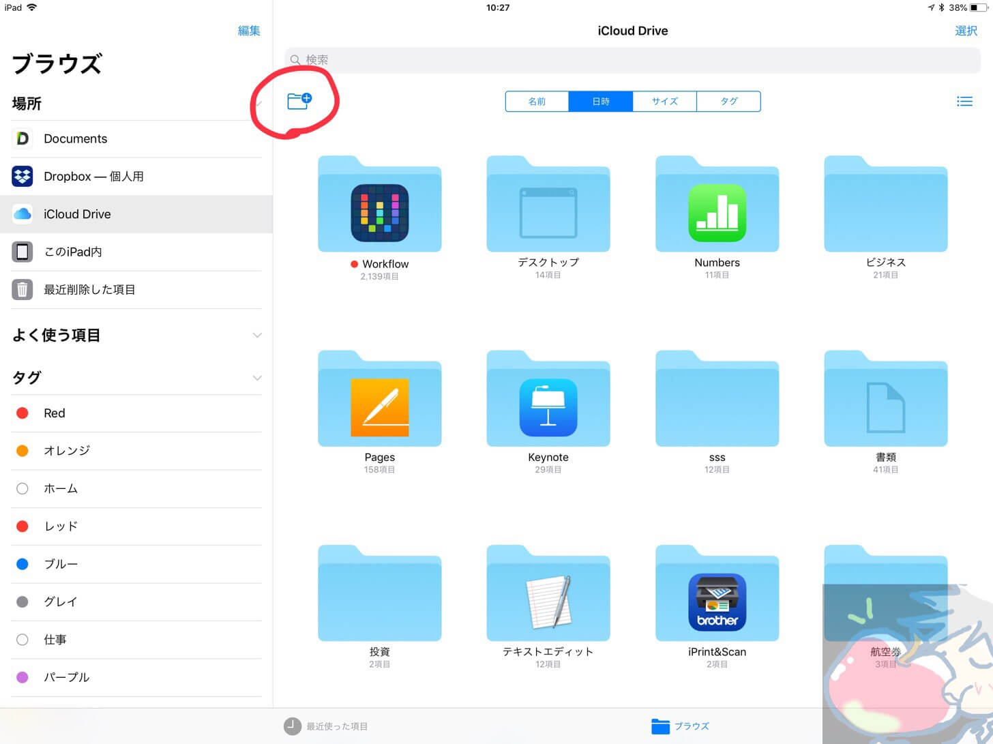Open ブラウズ bottom tab
993x744 pixels.
pos(680,726)
